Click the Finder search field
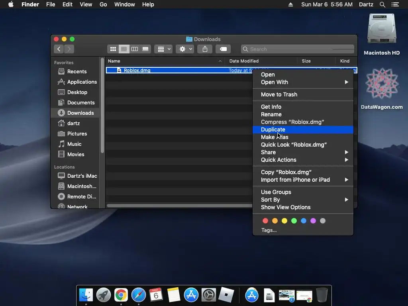Image resolution: width=408 pixels, height=306 pixels. coord(298,49)
